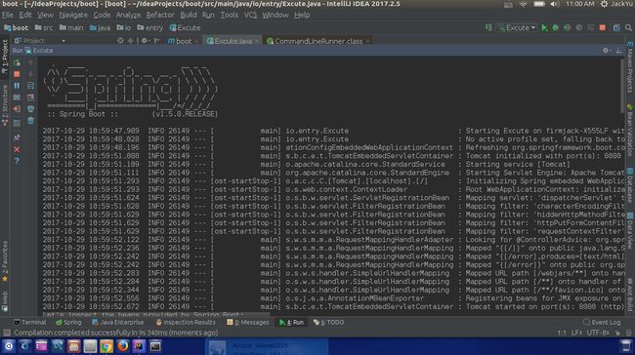The width and height of the screenshot is (635, 355).
Task: Select the entry breadcrumb folder
Action: pos(149,28)
